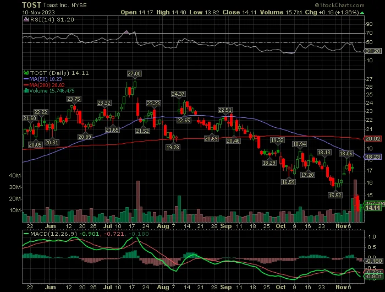This screenshot has height=292, width=385.
Task: Click the -0.180 tag on MACD right axis
Action: 373,261
